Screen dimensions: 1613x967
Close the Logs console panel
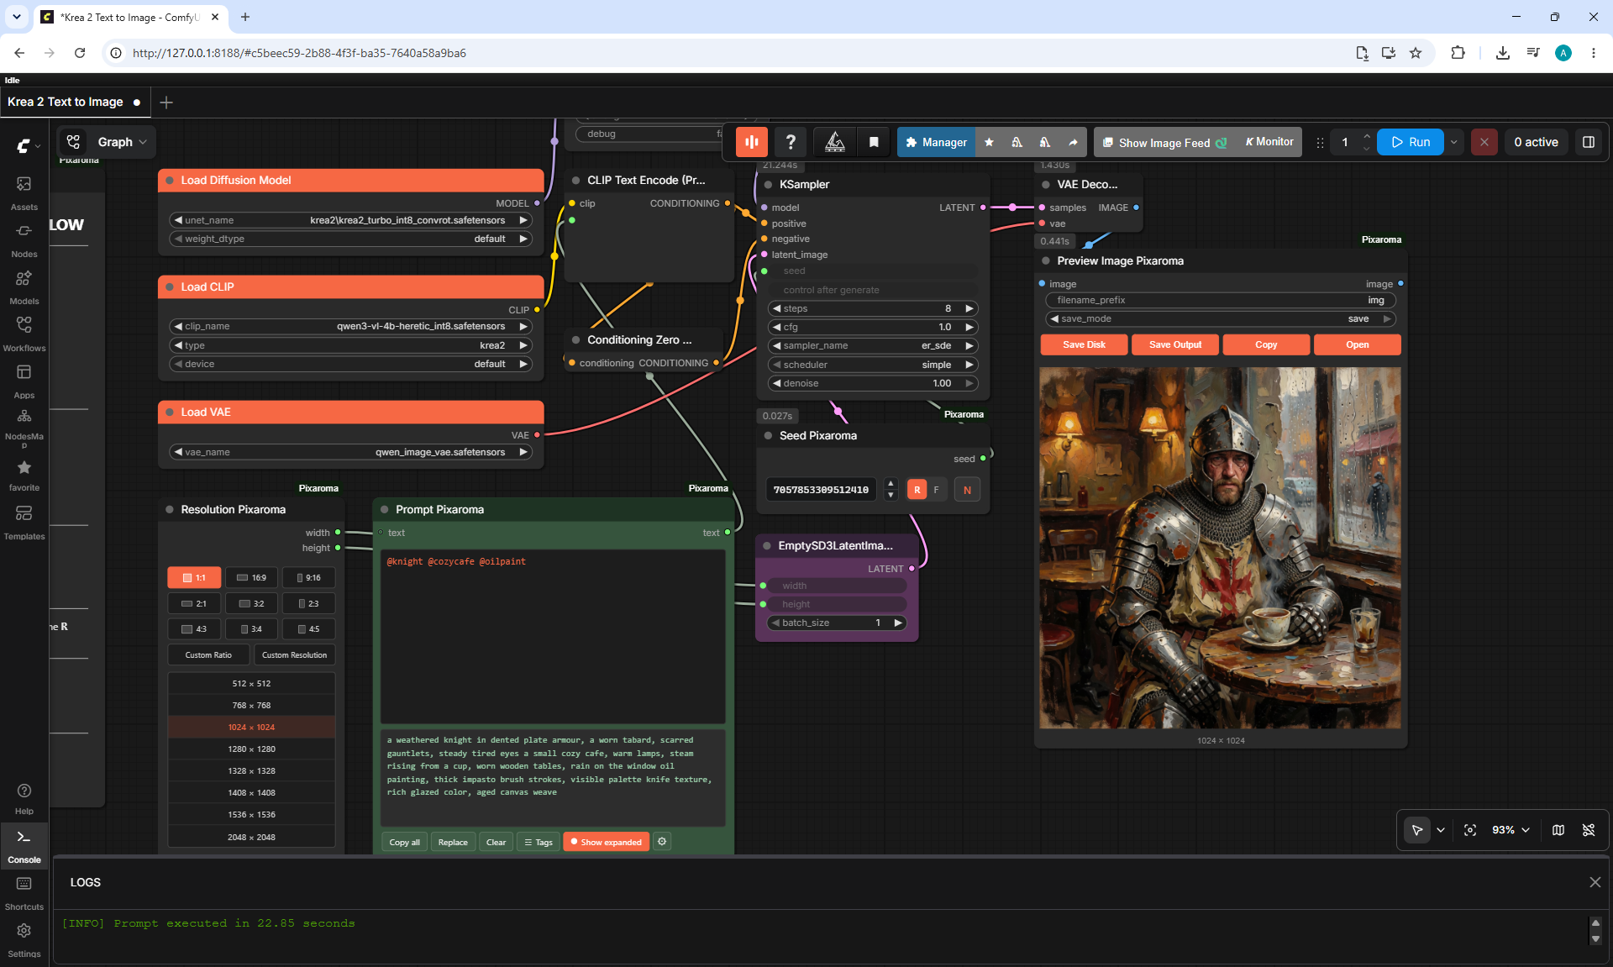point(1595,882)
